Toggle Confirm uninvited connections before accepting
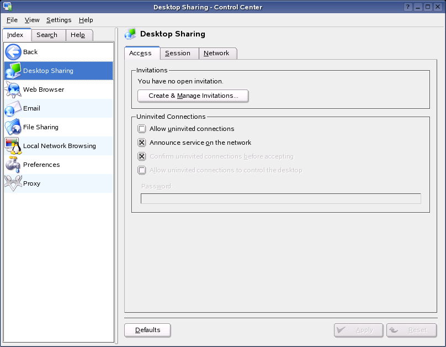This screenshot has width=446, height=347. pos(142,156)
